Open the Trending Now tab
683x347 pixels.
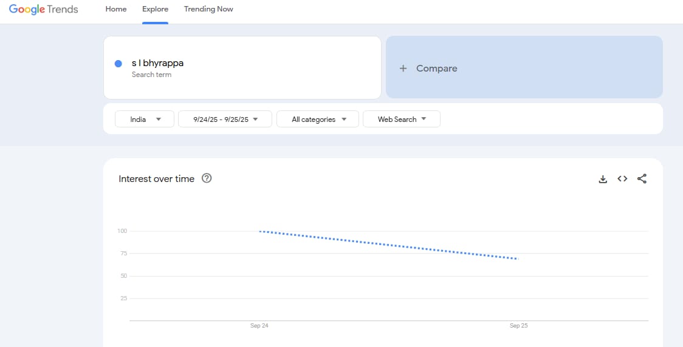[208, 9]
